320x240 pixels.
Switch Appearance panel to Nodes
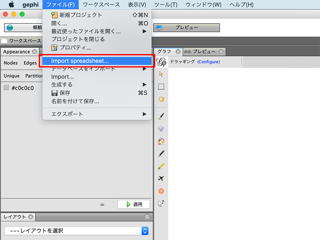click(x=11, y=63)
